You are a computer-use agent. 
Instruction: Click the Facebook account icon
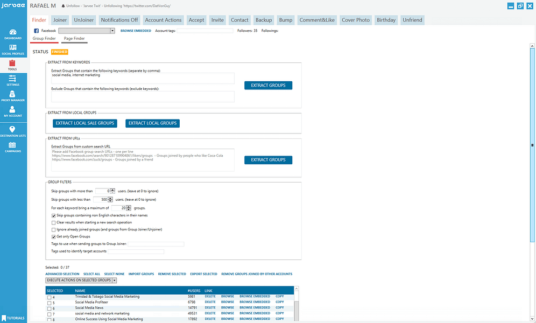pos(36,31)
